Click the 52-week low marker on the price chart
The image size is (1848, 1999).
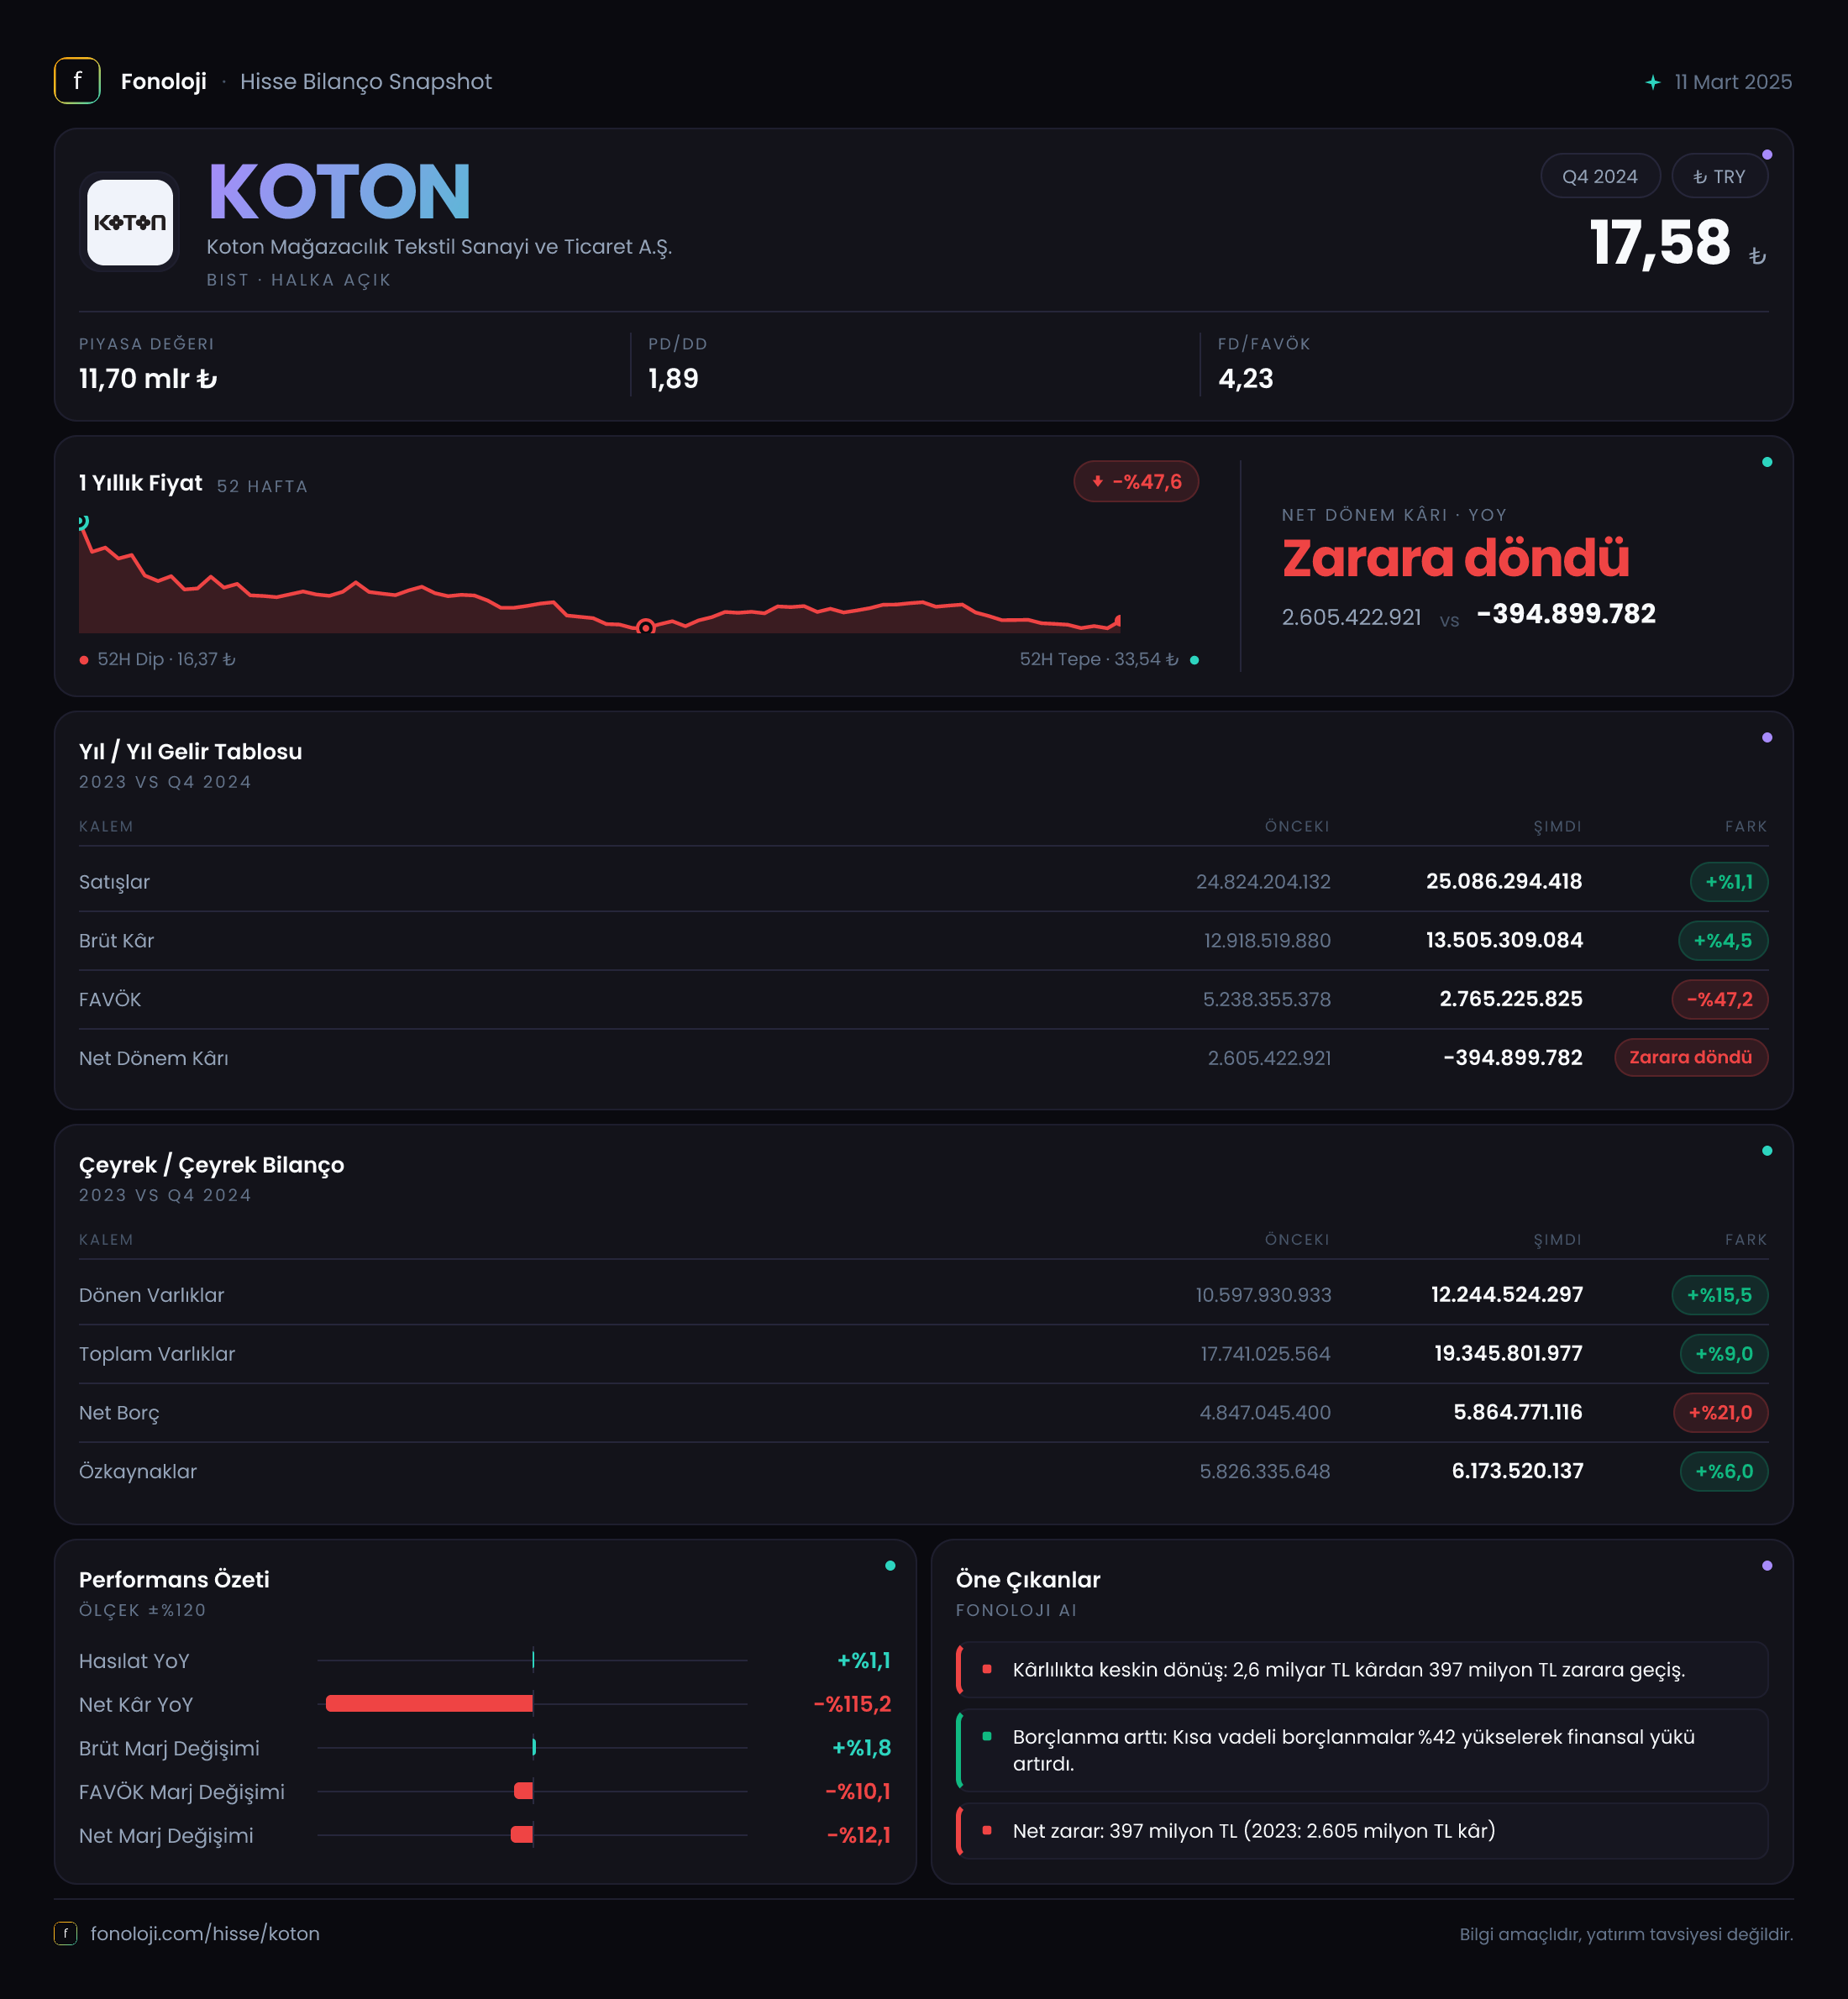(646, 627)
